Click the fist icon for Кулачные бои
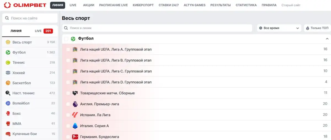 pyautogui.click(x=8, y=134)
